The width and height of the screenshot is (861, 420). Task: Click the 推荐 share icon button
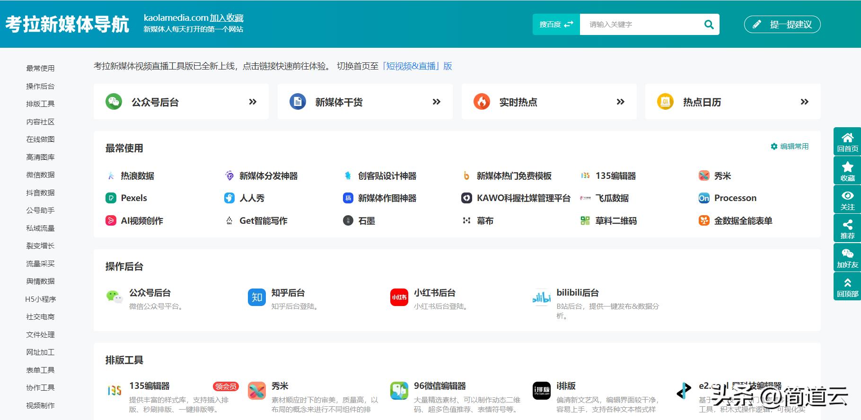pos(847,228)
